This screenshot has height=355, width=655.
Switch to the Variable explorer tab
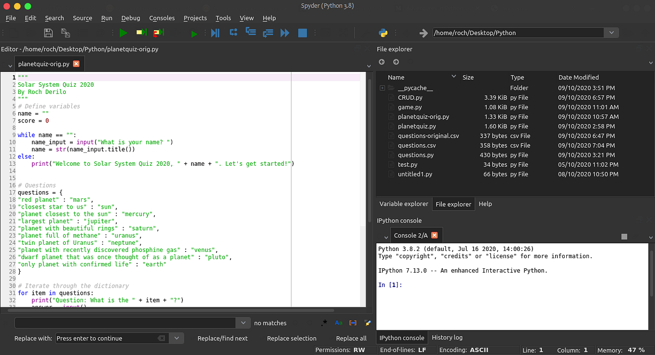coord(404,204)
